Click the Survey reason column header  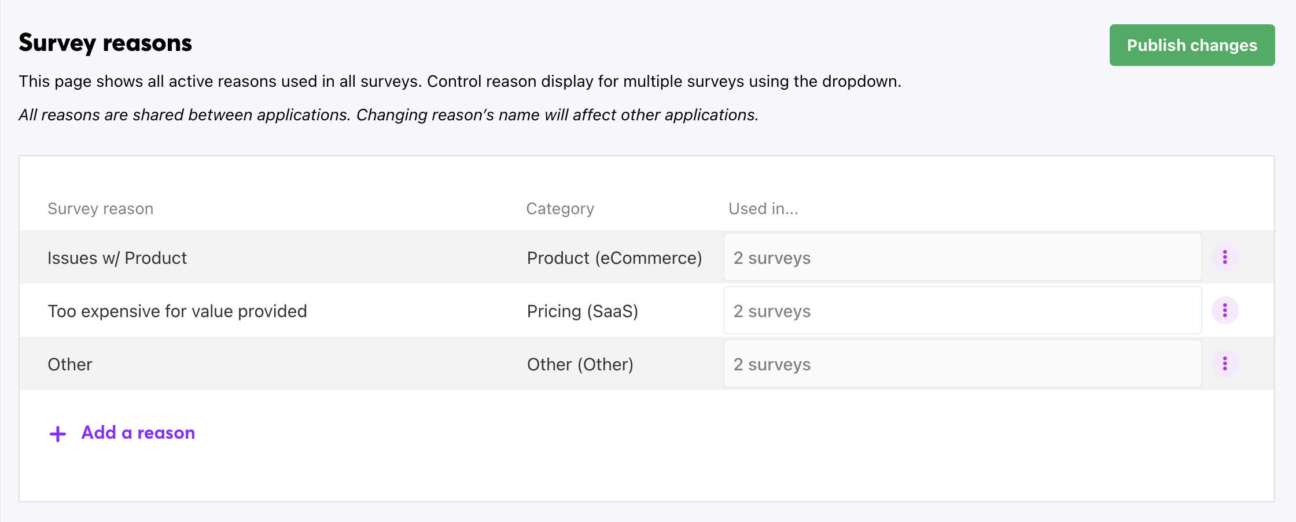point(100,209)
